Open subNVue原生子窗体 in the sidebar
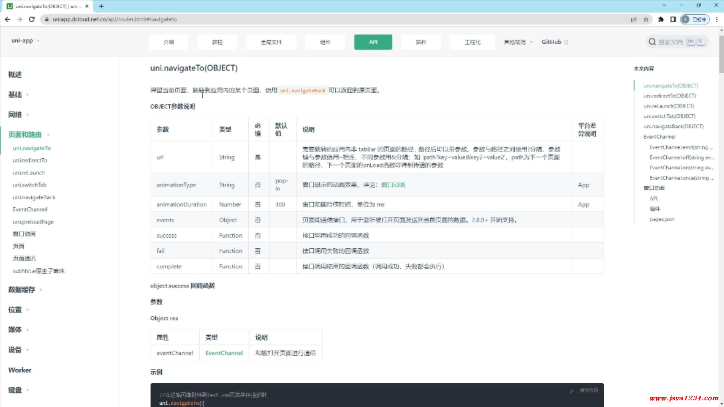This screenshot has height=407, width=724. pyautogui.click(x=38, y=271)
